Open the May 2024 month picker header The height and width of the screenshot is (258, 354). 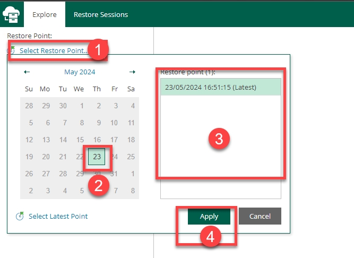pos(80,72)
